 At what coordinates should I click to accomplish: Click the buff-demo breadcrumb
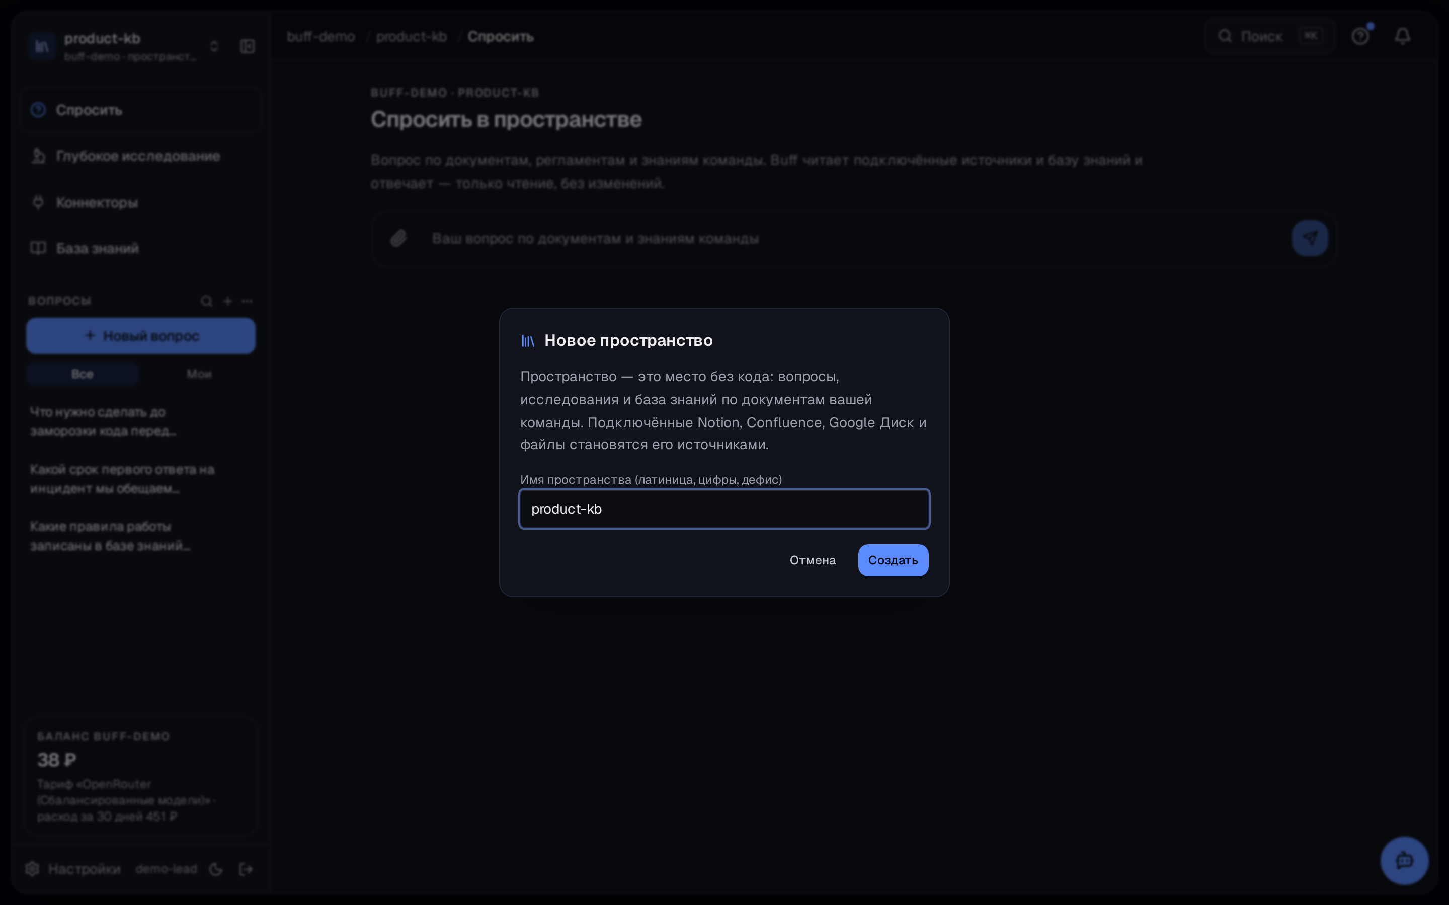(321, 37)
